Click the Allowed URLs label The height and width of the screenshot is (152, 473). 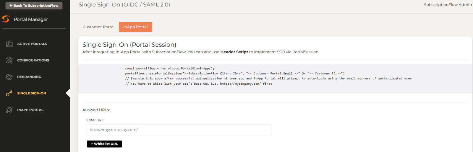point(96,110)
